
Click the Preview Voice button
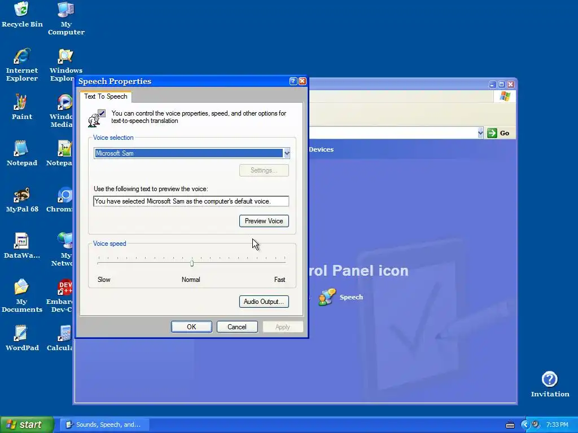264,221
